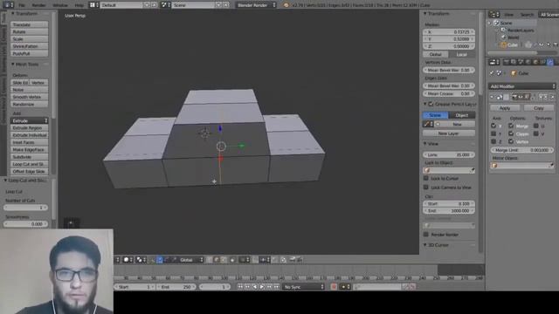Select the Global transform toggle
The height and width of the screenshot is (314, 559).
tap(436, 54)
